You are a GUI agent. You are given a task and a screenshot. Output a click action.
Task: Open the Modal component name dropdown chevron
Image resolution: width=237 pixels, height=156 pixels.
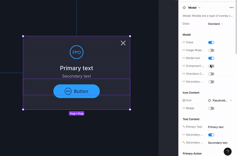coord(199,8)
